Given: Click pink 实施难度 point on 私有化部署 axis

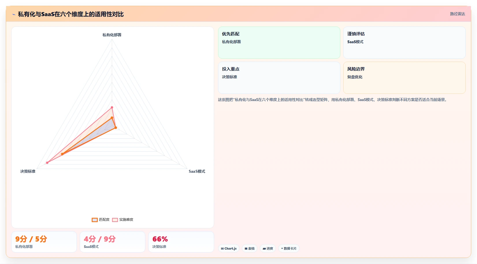Looking at the screenshot, I should [112, 107].
